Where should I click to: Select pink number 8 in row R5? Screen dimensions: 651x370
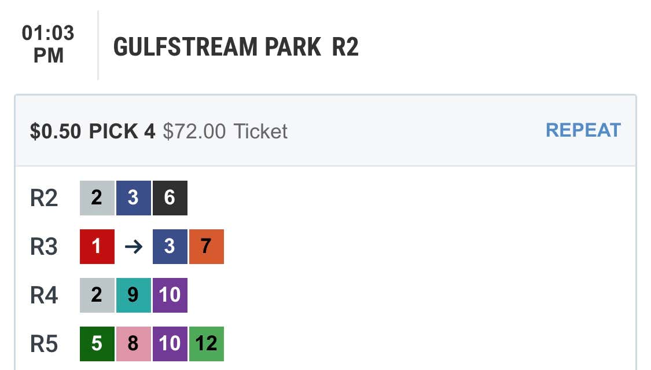(134, 344)
